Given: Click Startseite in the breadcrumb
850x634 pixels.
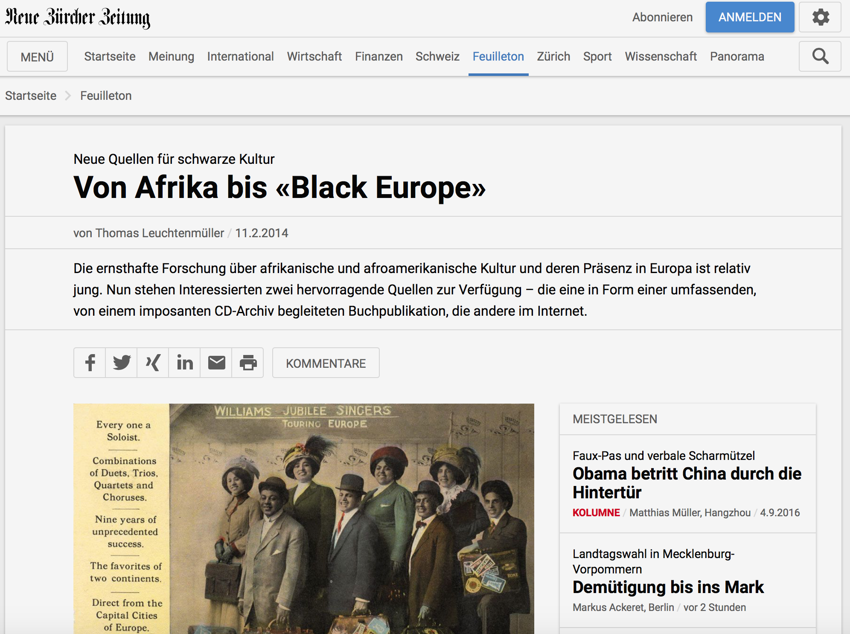Looking at the screenshot, I should point(31,96).
